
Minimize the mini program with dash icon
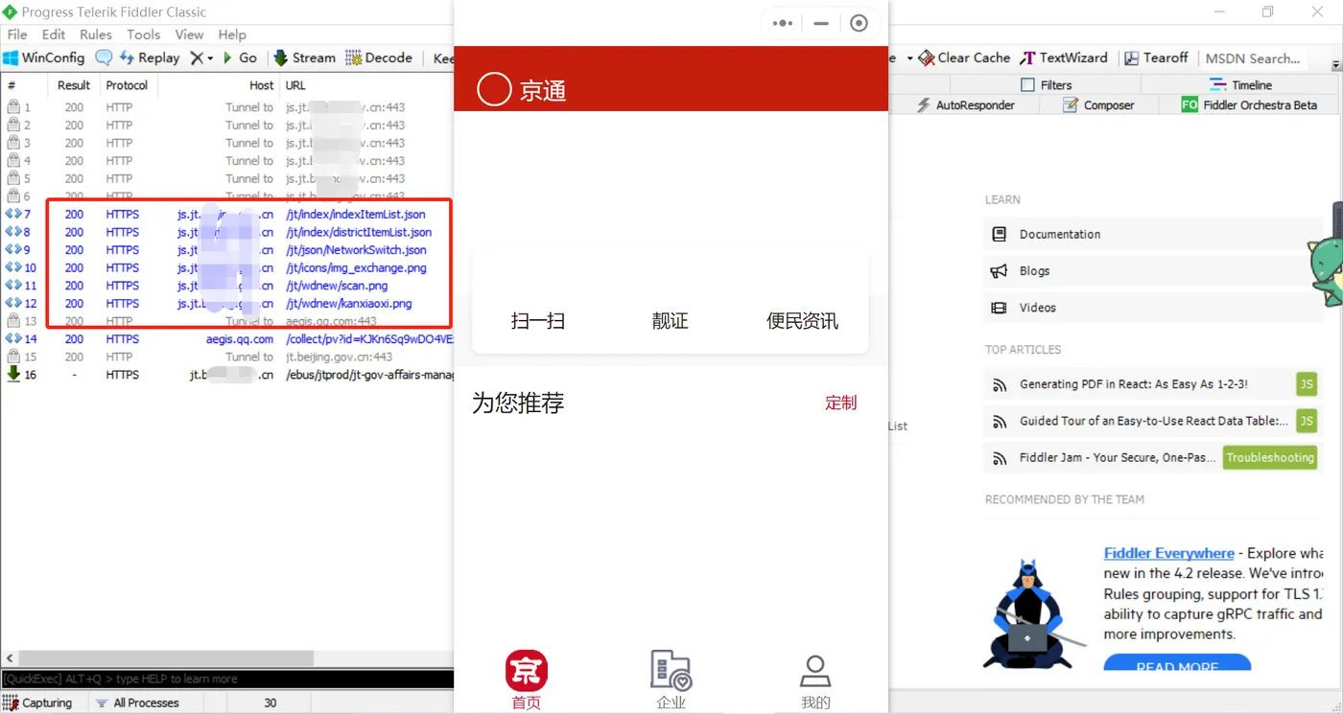pos(821,23)
